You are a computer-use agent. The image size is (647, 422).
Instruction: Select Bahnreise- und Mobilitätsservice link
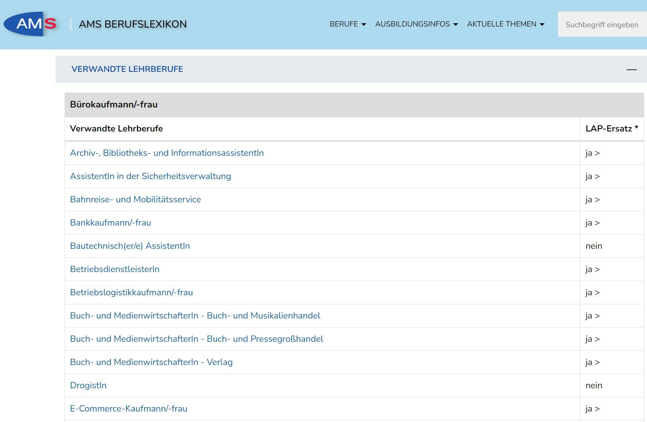point(135,199)
